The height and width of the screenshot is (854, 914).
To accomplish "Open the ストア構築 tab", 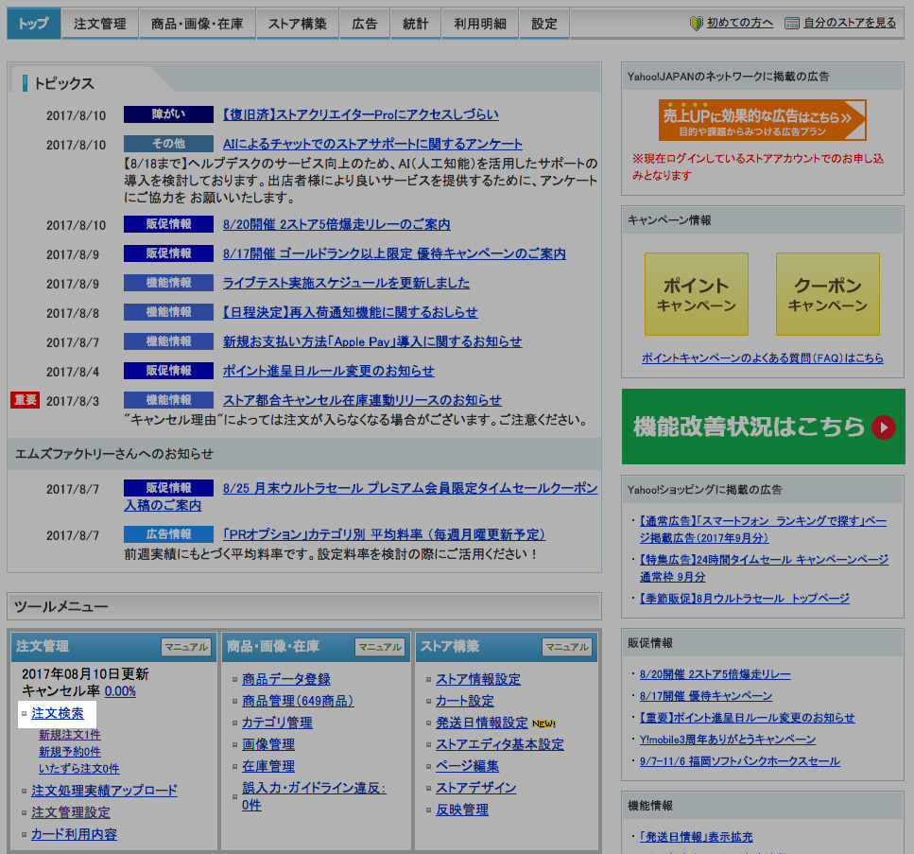I will (x=298, y=24).
